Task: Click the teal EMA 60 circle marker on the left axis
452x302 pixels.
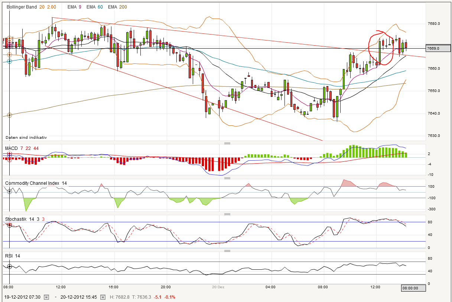Action: [9, 60]
